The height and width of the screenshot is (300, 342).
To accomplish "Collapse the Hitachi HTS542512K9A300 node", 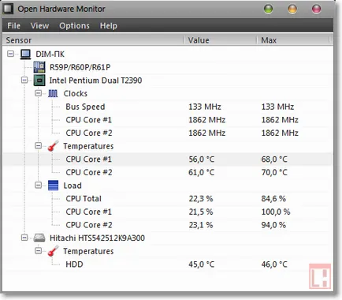I will (24, 238).
